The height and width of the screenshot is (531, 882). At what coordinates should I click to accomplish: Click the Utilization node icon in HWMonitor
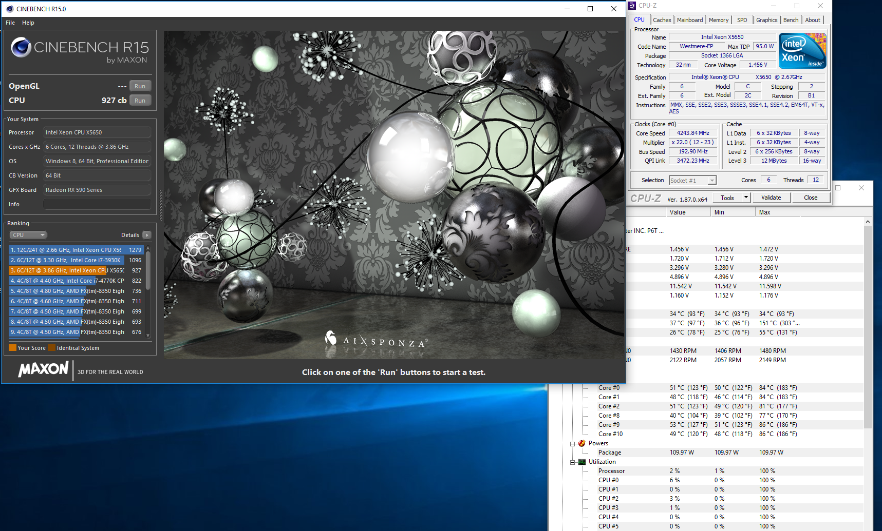(x=582, y=462)
